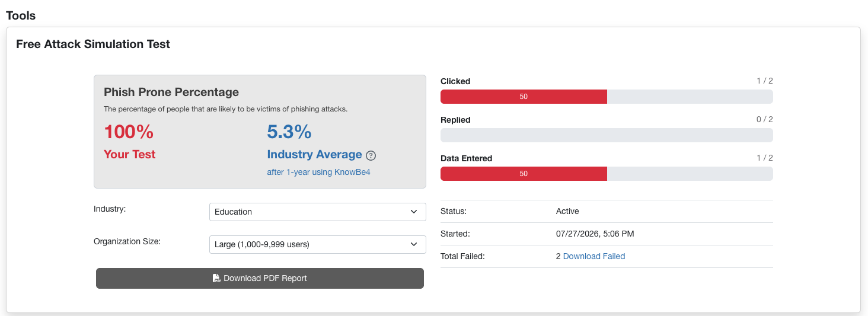Viewport: 868px width, 316px height.
Task: Click the chevron of Large (1,000-9,999 users) select
Action: pyautogui.click(x=414, y=244)
